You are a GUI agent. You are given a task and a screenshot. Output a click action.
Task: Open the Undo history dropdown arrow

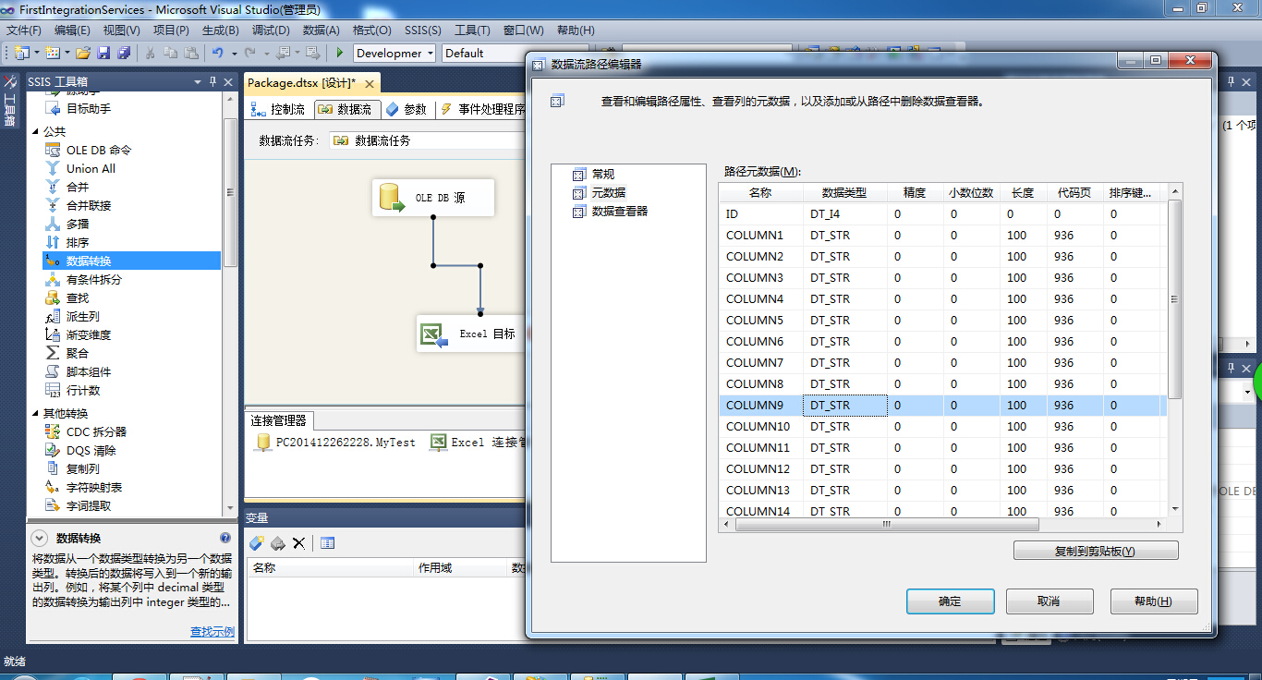(235, 54)
